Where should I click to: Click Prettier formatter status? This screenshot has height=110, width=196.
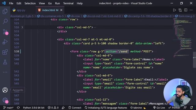click(174, 108)
